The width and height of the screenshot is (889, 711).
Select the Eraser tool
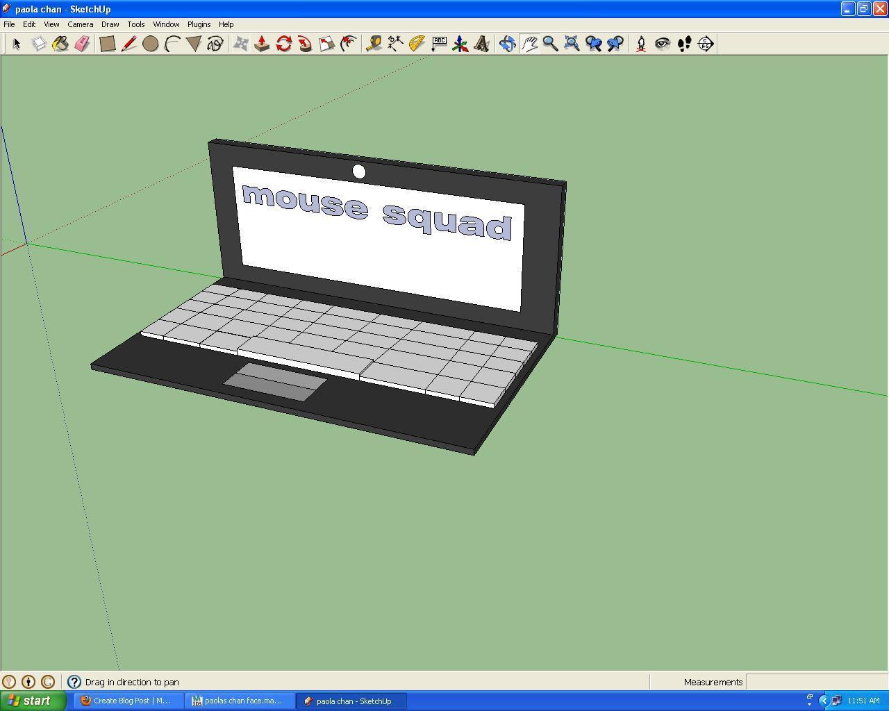82,44
